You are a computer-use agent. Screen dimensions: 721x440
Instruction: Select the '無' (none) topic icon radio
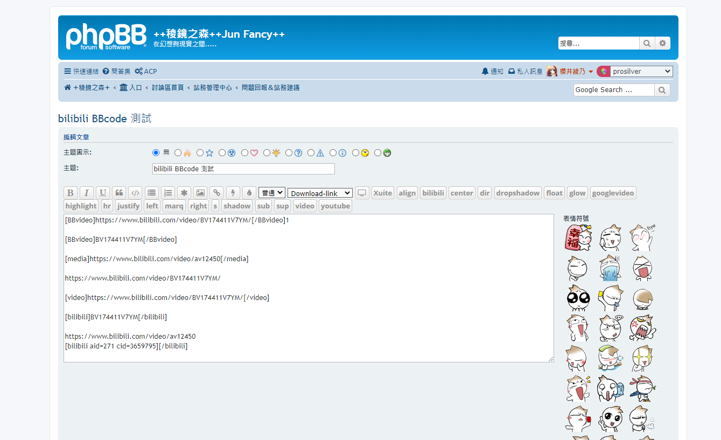(x=156, y=153)
